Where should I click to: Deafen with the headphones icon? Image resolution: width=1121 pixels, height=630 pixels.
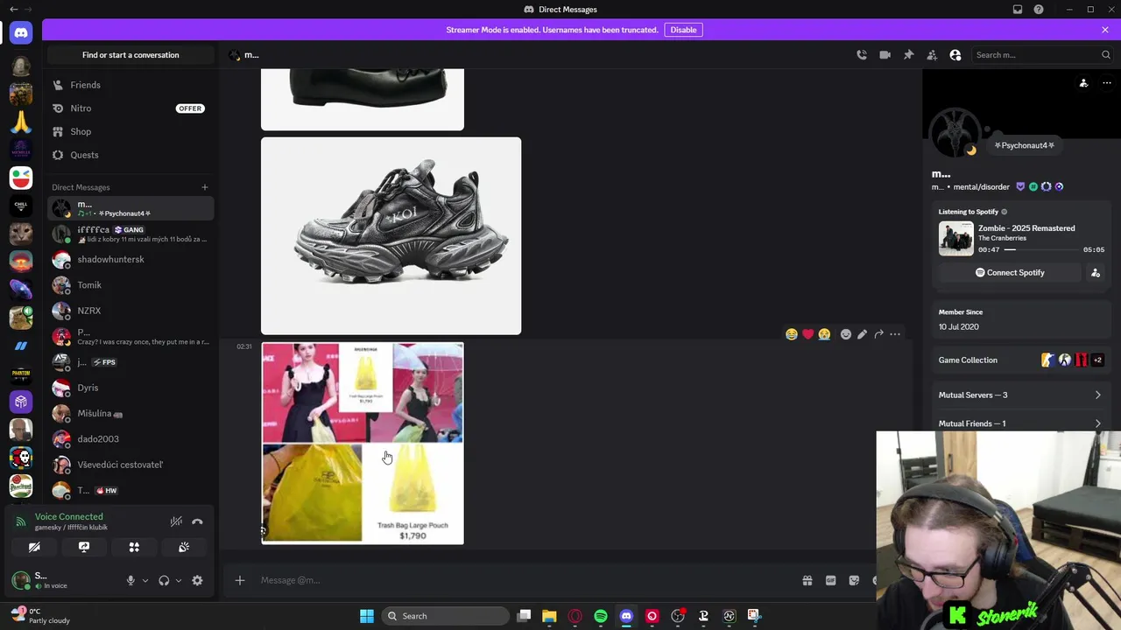coord(164,581)
